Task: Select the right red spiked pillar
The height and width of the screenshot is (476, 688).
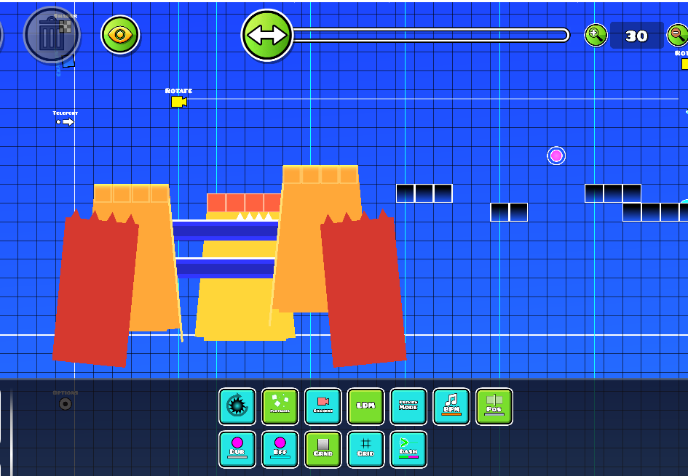Action: pyautogui.click(x=363, y=289)
